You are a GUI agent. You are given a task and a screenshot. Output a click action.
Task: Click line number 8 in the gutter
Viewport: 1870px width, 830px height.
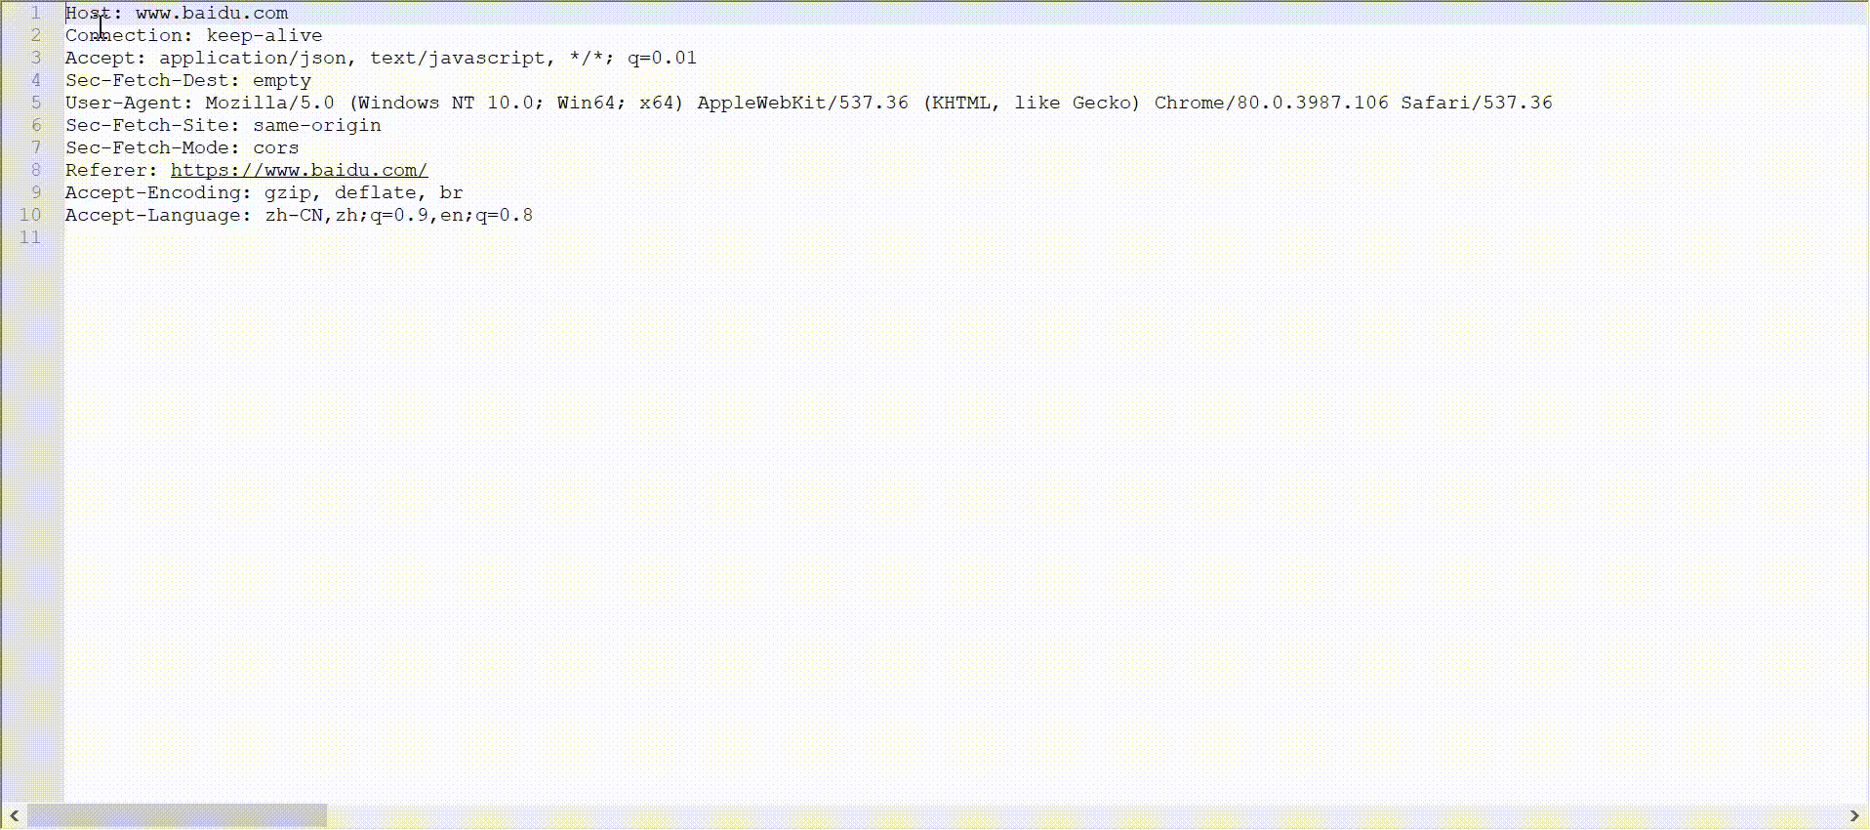35,171
